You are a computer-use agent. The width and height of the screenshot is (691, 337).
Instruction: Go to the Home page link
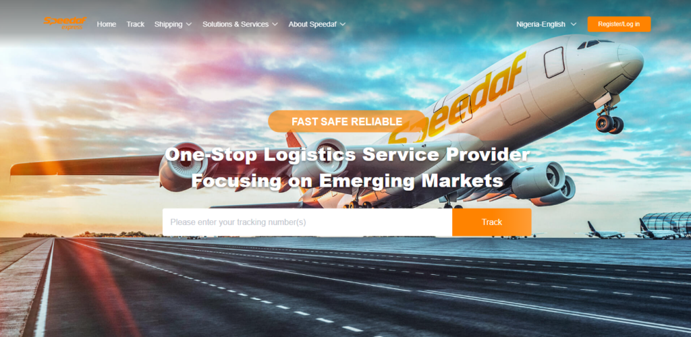pyautogui.click(x=107, y=24)
